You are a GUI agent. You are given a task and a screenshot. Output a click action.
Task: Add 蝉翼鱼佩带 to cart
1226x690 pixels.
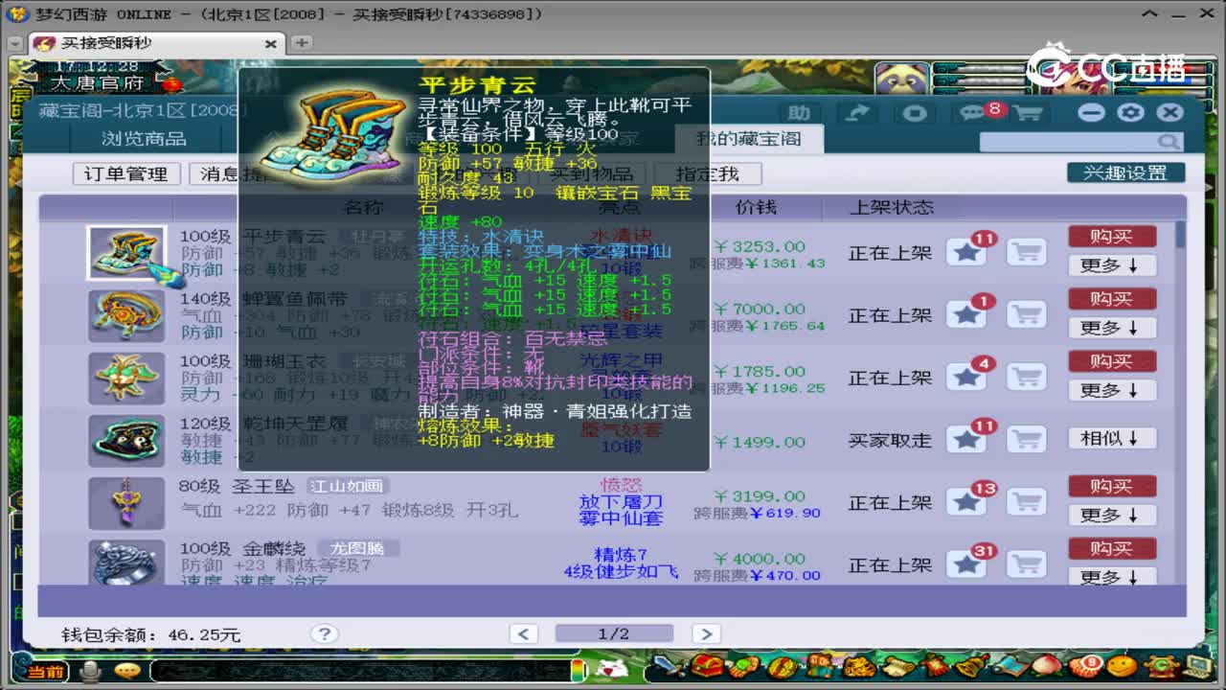coord(1026,315)
